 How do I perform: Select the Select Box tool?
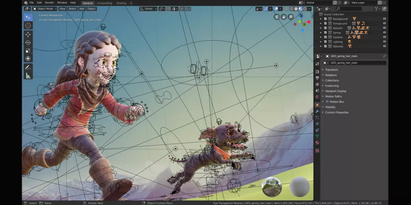click(x=28, y=17)
